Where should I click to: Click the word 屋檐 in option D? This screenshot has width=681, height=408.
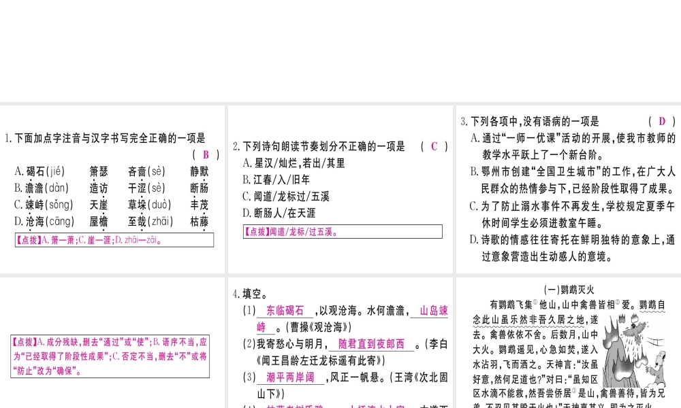pos(99,222)
